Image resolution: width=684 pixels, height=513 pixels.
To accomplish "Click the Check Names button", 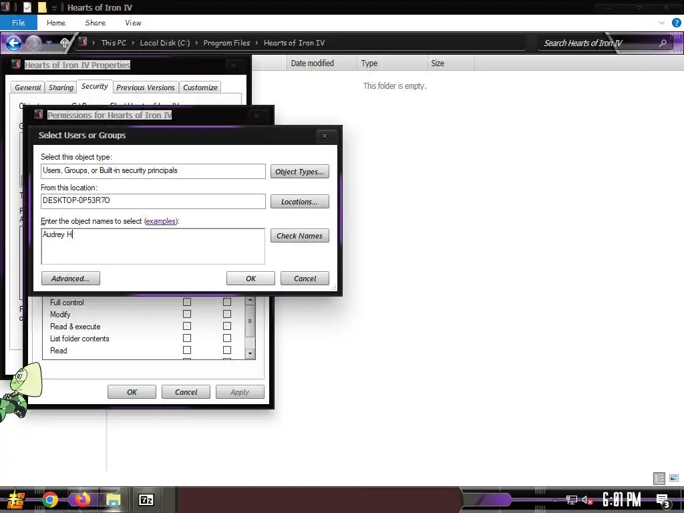I will coord(300,236).
